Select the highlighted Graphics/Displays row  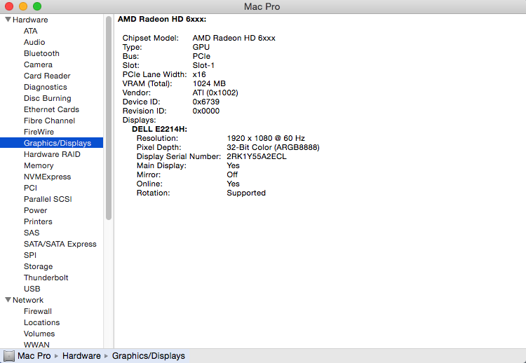52,143
